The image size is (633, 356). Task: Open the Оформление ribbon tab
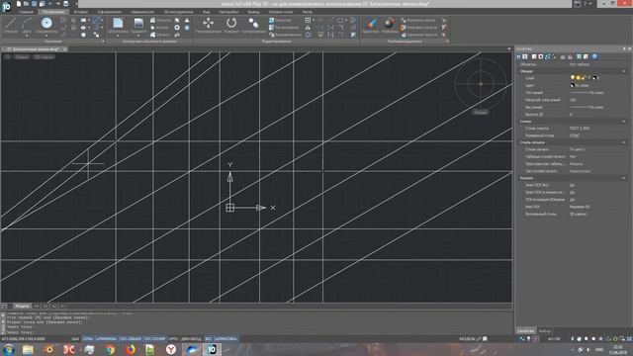point(110,12)
